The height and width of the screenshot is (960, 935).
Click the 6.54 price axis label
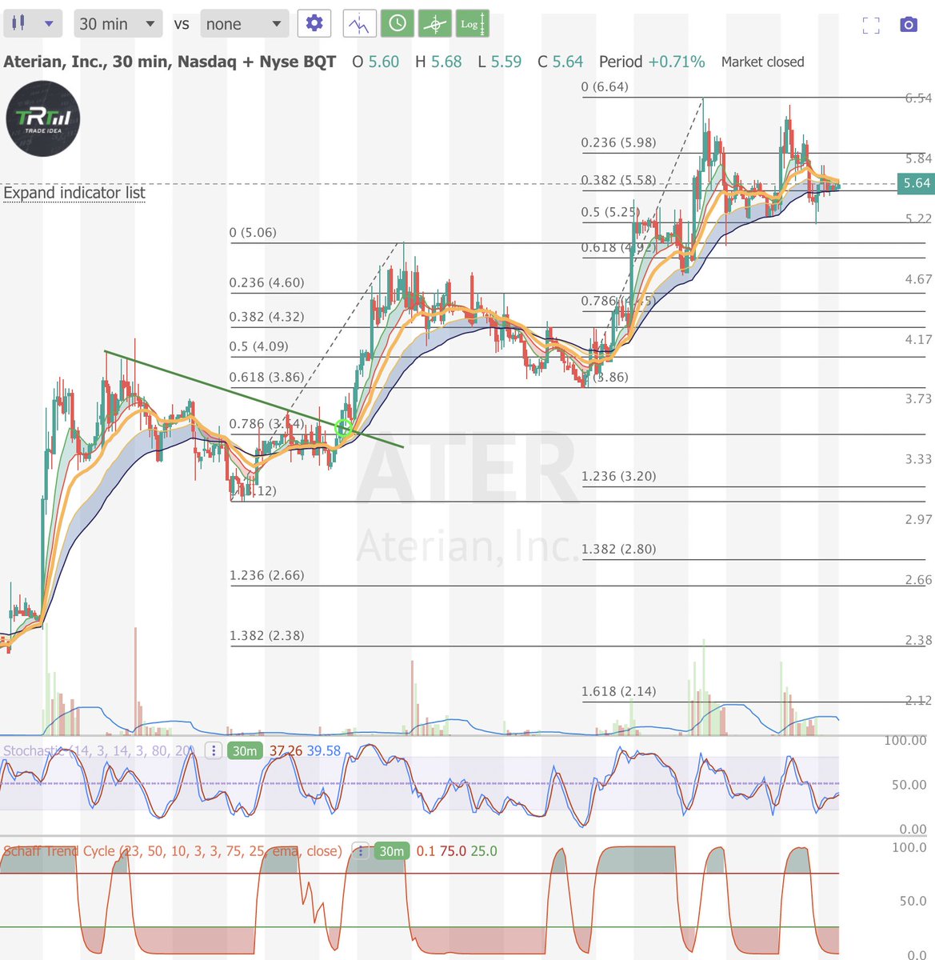(918, 98)
